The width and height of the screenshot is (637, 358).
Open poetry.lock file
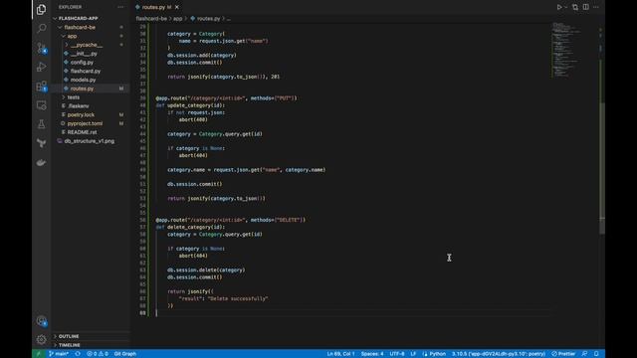click(81, 115)
